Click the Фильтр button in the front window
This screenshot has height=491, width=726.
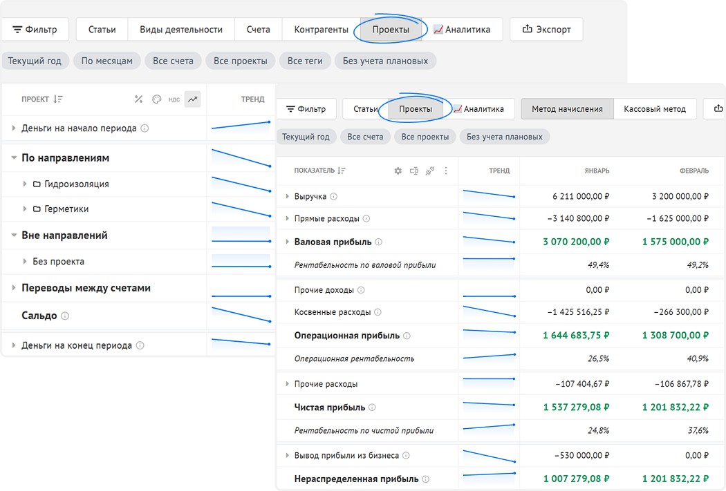[x=306, y=109]
